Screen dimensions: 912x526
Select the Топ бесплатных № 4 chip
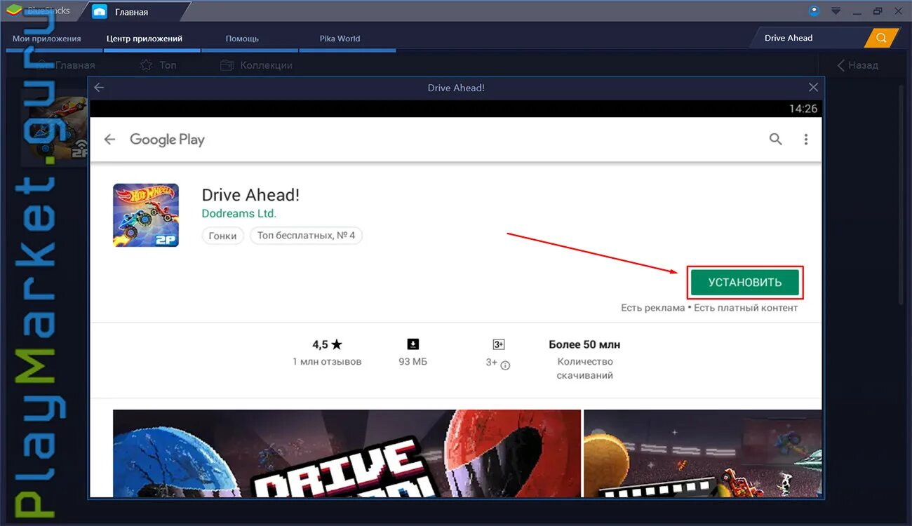click(x=306, y=236)
